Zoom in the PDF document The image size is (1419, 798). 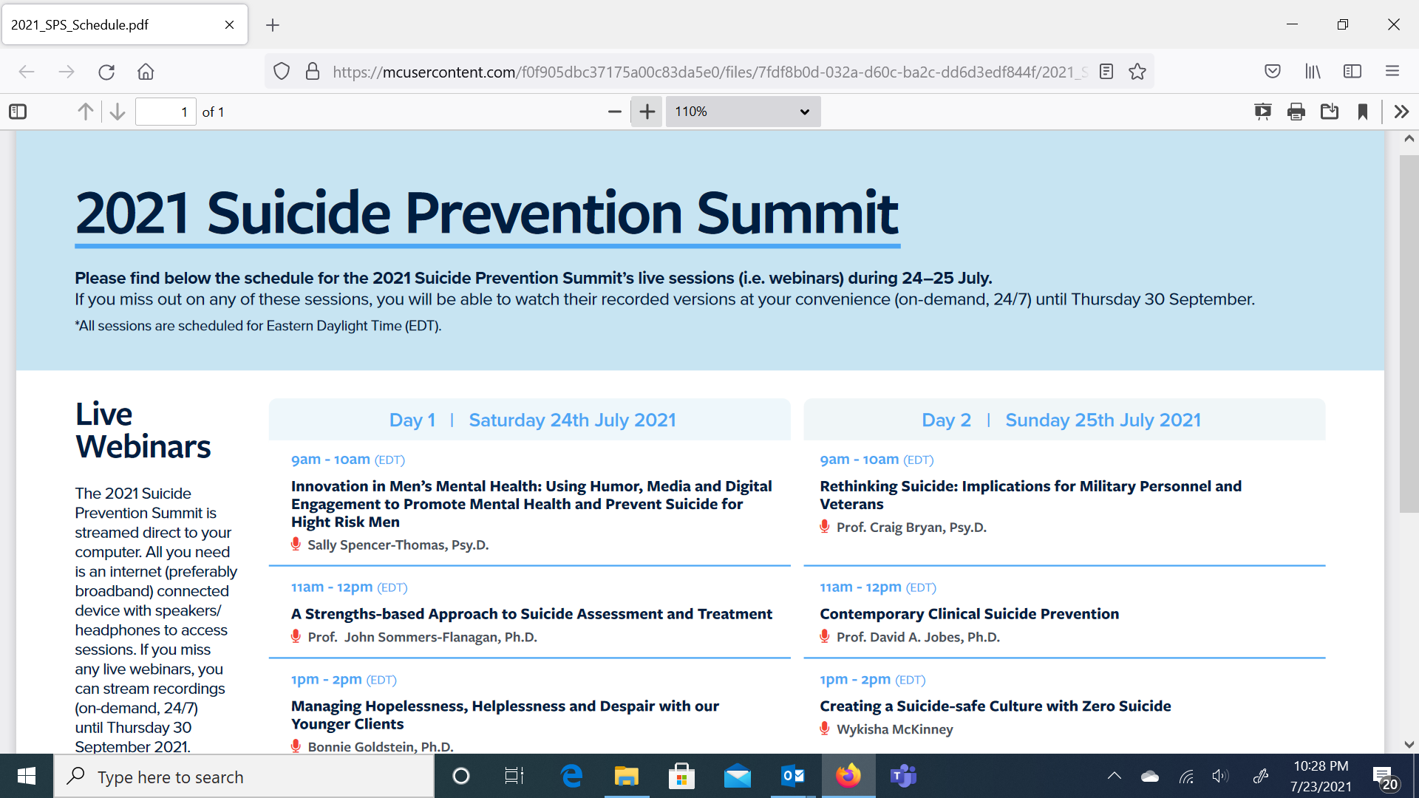(647, 112)
